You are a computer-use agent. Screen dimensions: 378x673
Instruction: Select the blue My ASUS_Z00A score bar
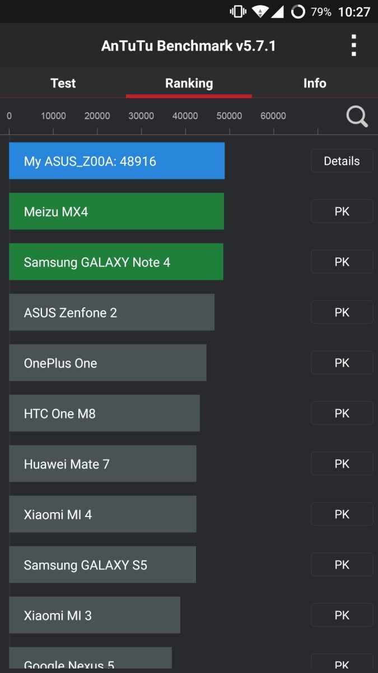coord(116,161)
